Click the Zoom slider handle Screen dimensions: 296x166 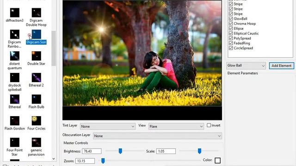tap(103, 161)
